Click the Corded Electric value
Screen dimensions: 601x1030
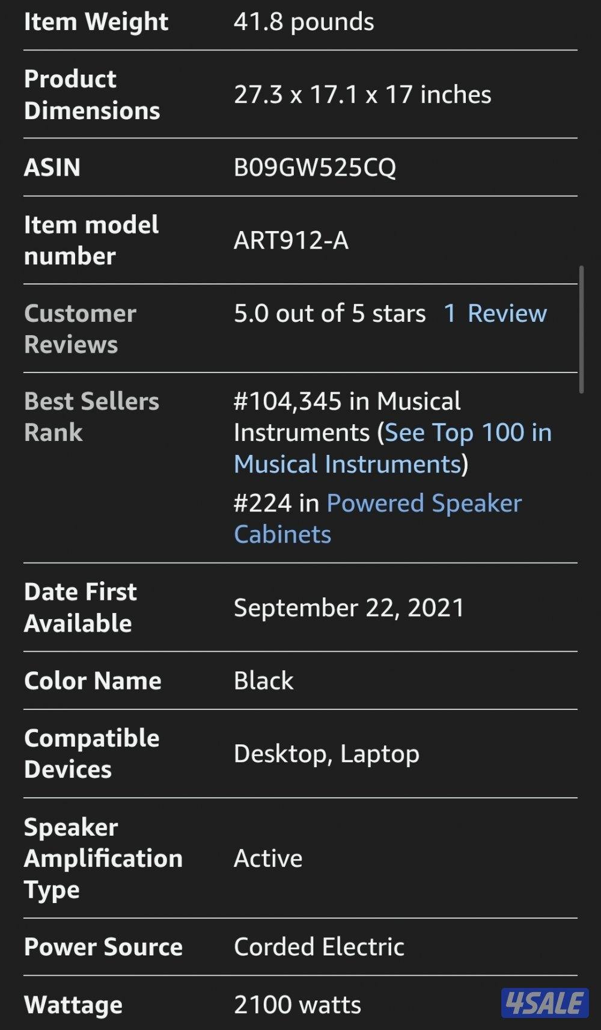(319, 947)
